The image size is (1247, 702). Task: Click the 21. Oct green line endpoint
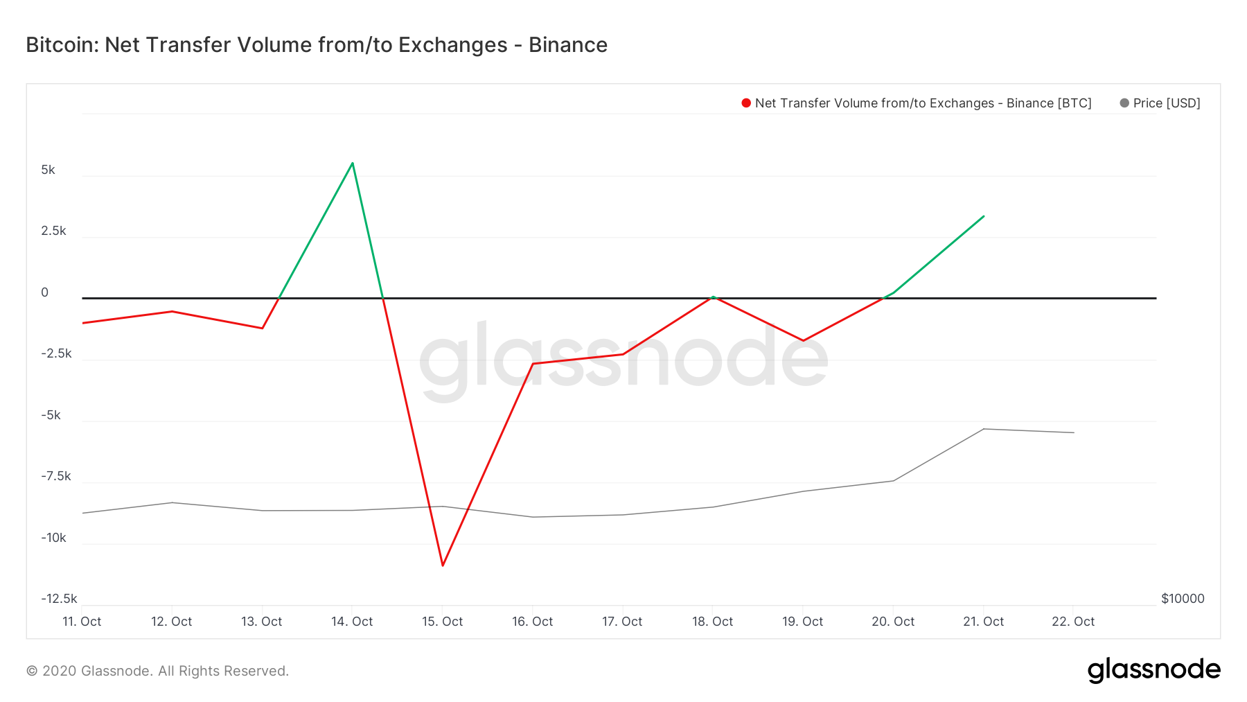pos(984,216)
